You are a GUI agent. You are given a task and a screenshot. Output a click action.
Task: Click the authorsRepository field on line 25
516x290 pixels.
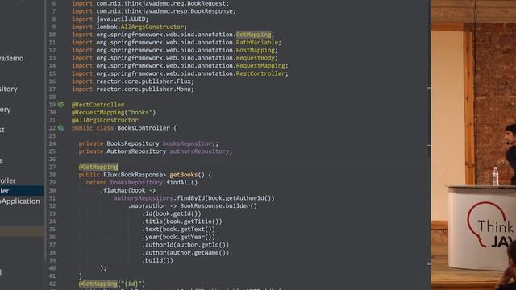point(199,151)
